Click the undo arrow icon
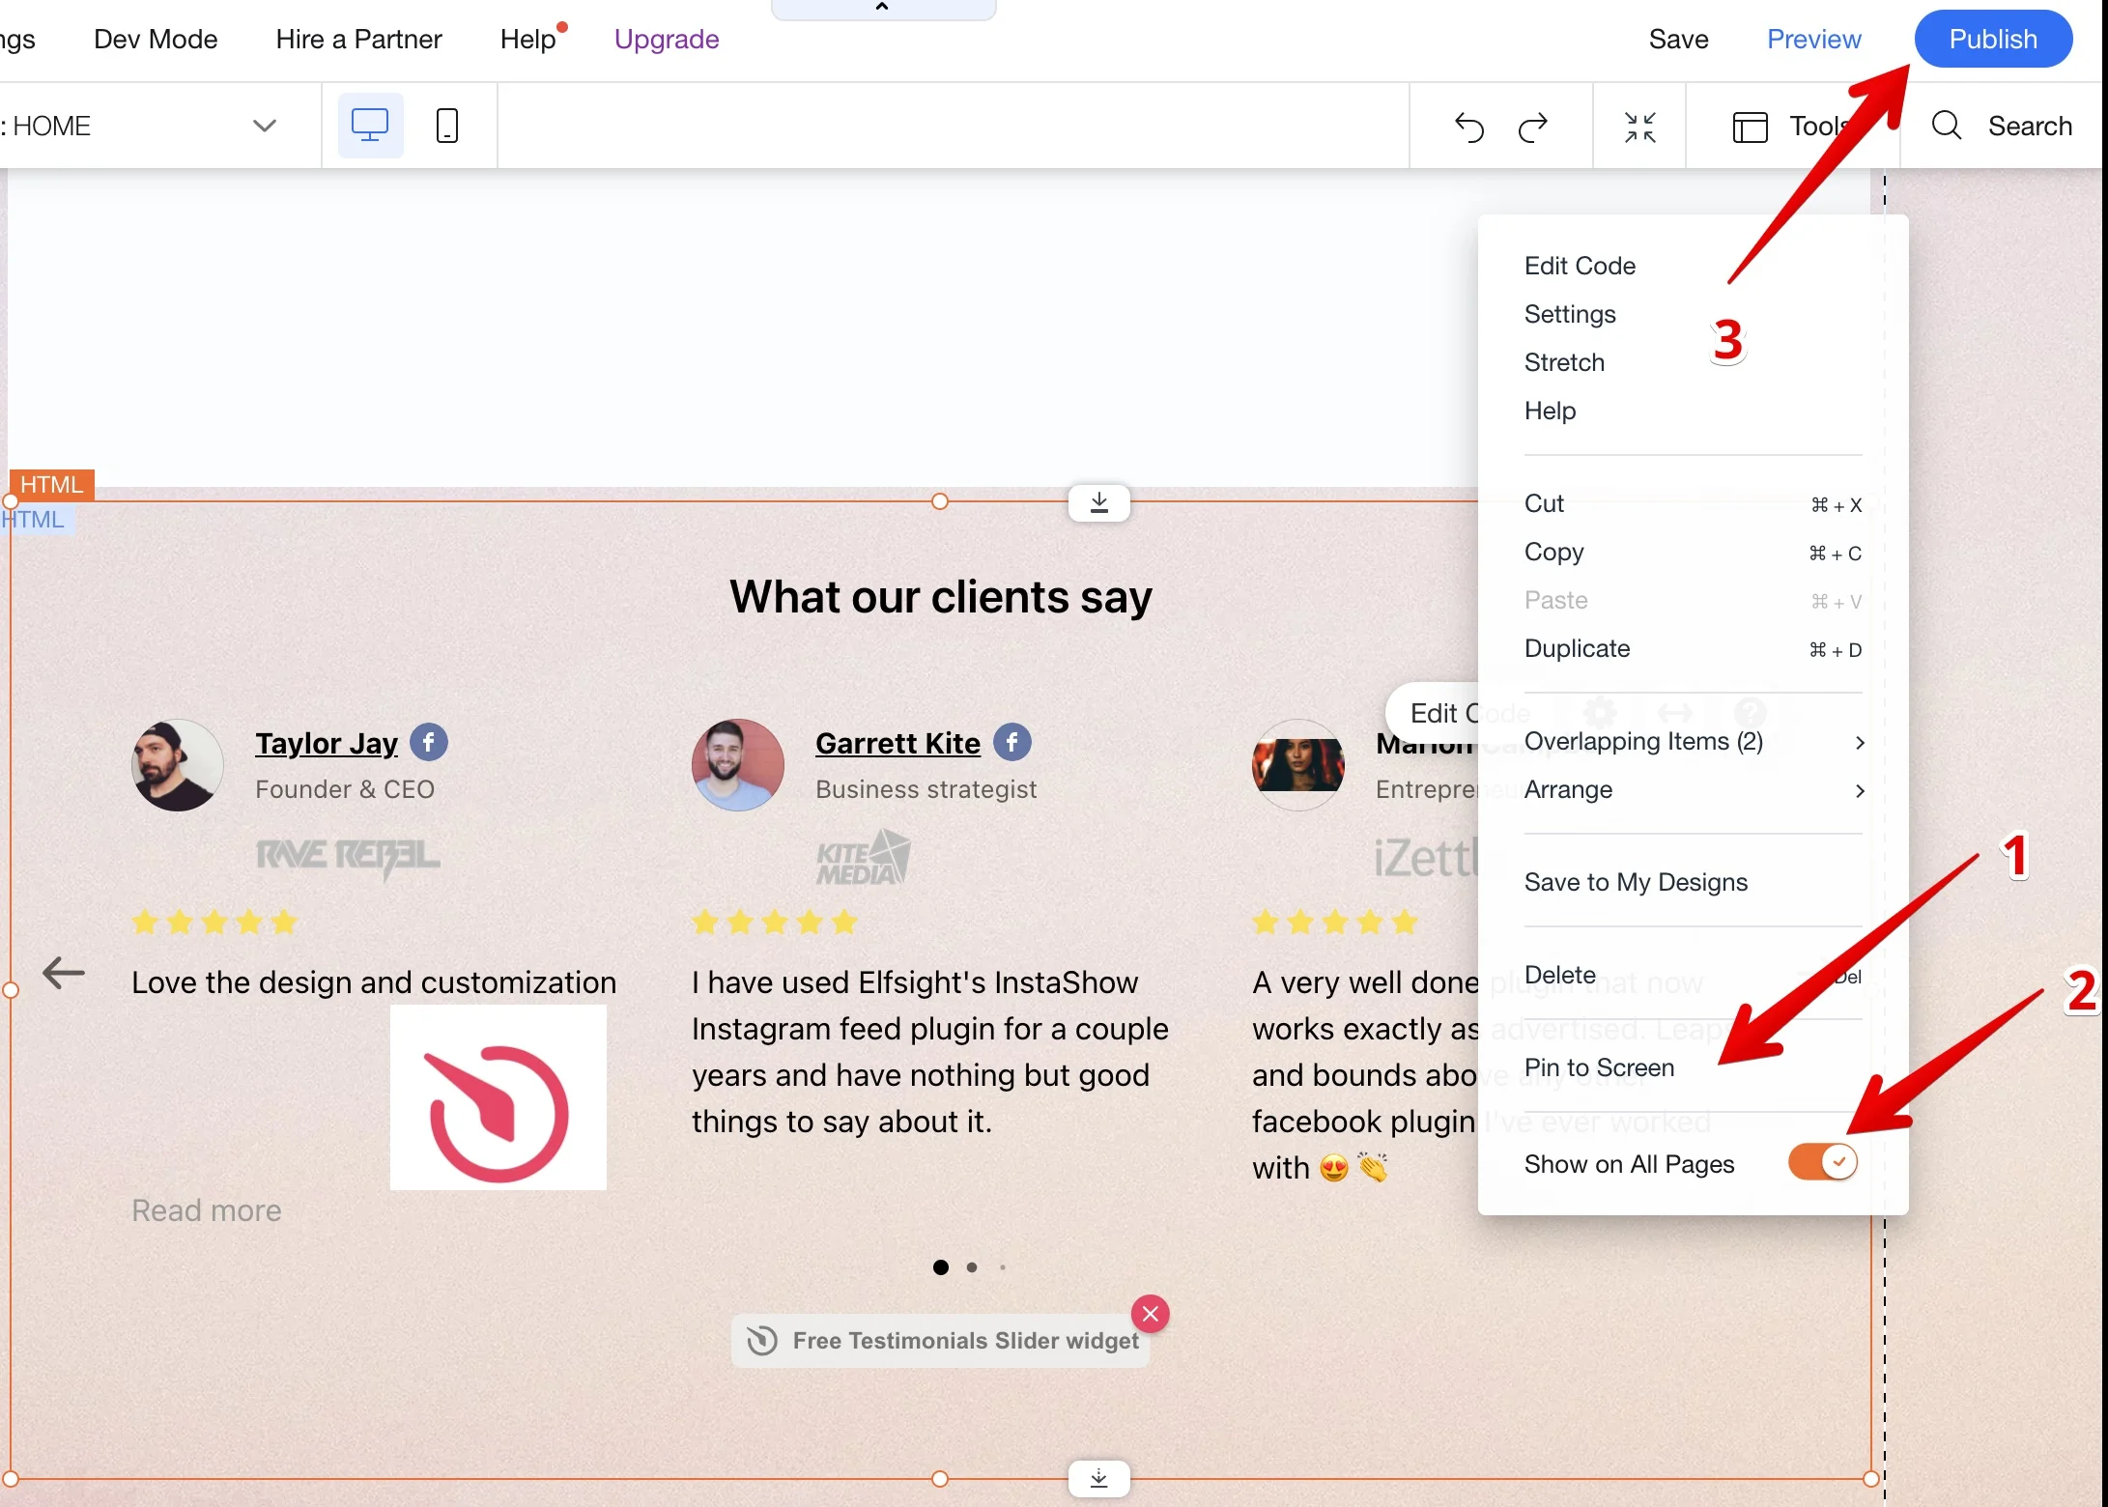Image resolution: width=2108 pixels, height=1507 pixels. pos(1468,126)
